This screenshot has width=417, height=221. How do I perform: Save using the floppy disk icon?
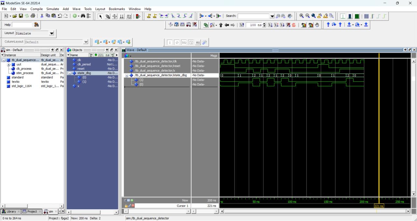21,16
